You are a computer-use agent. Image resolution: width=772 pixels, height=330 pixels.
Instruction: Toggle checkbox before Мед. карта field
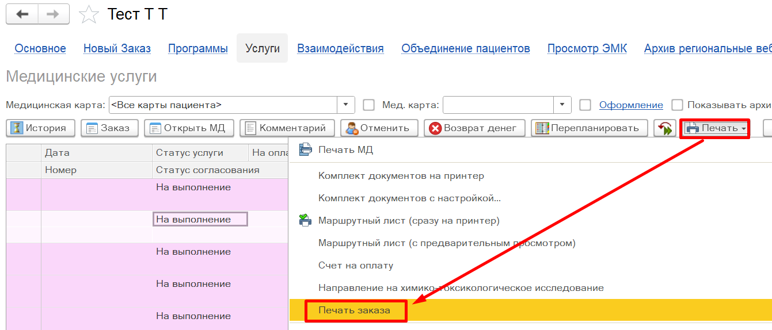point(369,105)
